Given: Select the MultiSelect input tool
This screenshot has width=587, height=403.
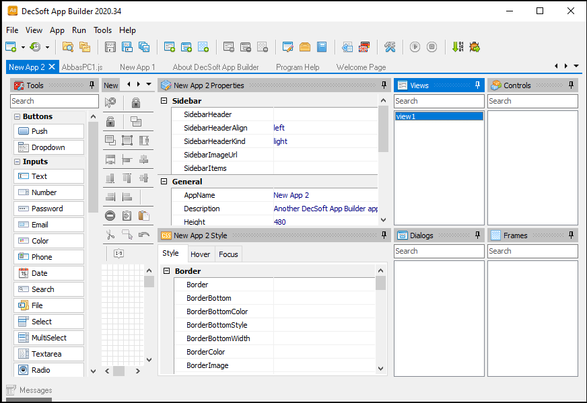Looking at the screenshot, I should (48, 338).
